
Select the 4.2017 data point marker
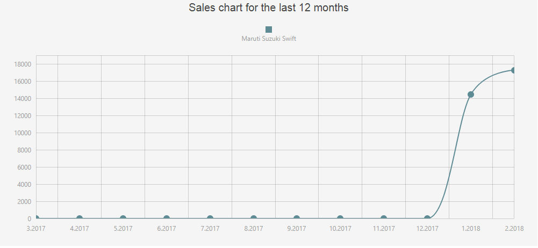80,218
